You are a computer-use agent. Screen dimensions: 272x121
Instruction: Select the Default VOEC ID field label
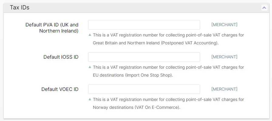pos(60,89)
